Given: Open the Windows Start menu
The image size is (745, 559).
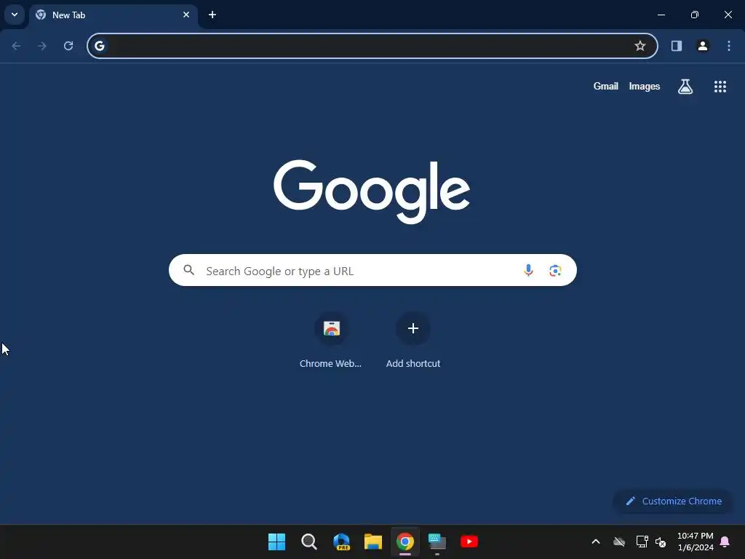Looking at the screenshot, I should click(276, 542).
